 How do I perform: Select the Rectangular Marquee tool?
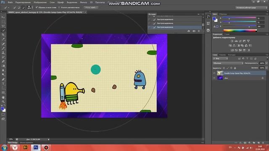[x=3, y=22]
